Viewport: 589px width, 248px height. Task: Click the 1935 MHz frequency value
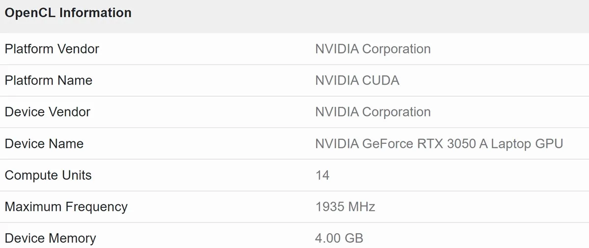346,207
